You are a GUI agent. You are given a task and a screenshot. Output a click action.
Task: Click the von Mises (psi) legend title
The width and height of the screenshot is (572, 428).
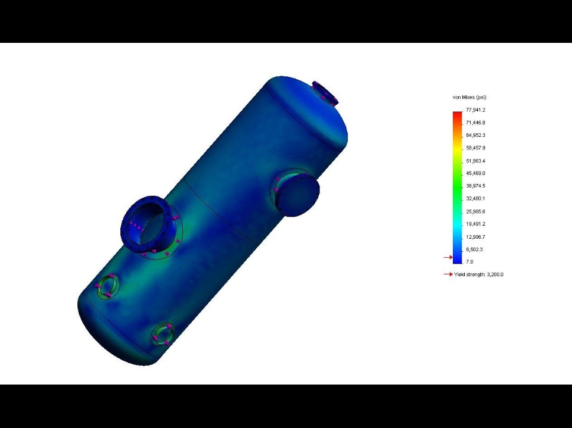pos(469,98)
